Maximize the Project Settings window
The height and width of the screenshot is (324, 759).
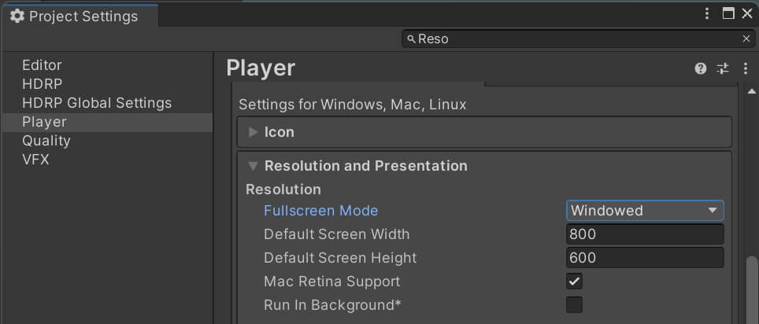[x=728, y=13]
